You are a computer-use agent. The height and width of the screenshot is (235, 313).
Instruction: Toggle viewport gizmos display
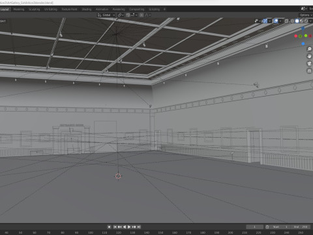[x=265, y=21]
